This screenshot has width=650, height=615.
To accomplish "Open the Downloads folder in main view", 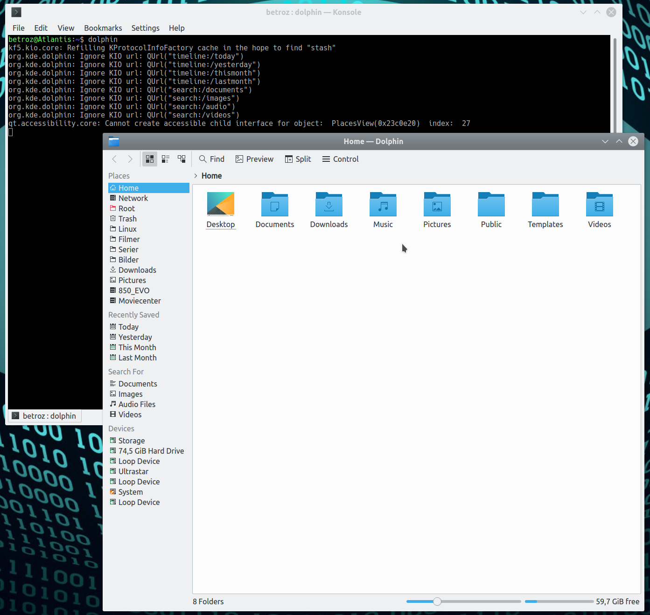I will click(329, 210).
